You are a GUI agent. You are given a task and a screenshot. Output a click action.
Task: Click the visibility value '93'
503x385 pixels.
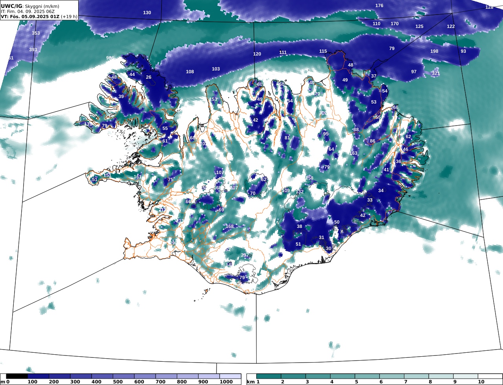point(463,51)
